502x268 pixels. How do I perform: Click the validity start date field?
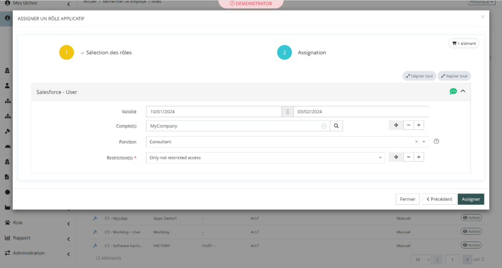click(x=214, y=112)
